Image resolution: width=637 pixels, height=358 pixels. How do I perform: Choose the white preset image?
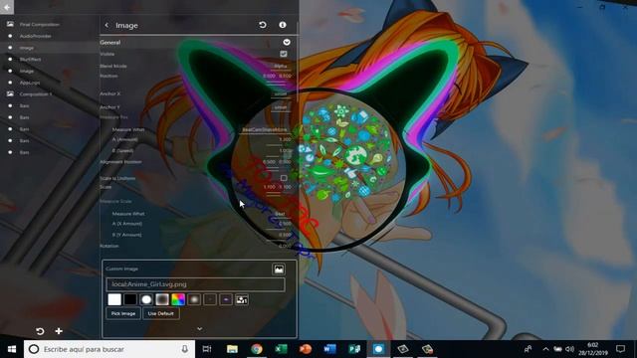coord(114,299)
